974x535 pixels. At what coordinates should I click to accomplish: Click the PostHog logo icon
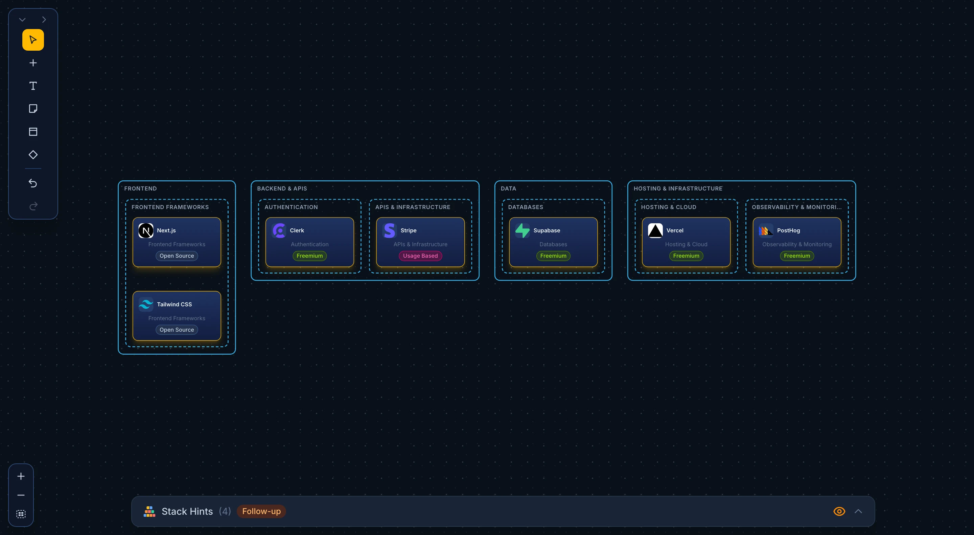coord(766,230)
